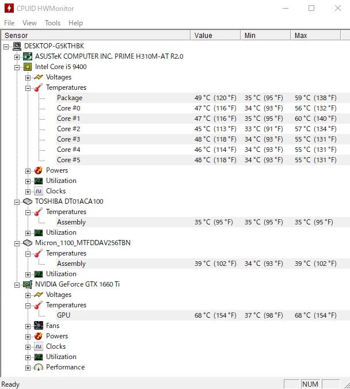The width and height of the screenshot is (350, 389).
Task: Select the Core #1 row
Action: pyautogui.click(x=203, y=119)
